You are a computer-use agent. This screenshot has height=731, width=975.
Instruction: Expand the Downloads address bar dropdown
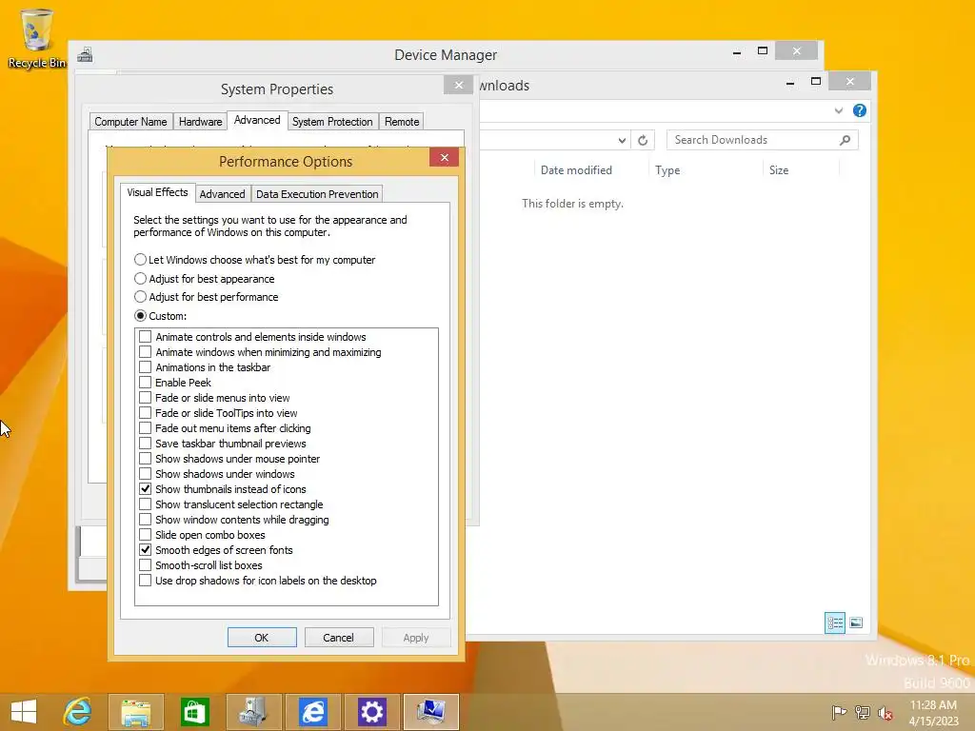point(622,141)
